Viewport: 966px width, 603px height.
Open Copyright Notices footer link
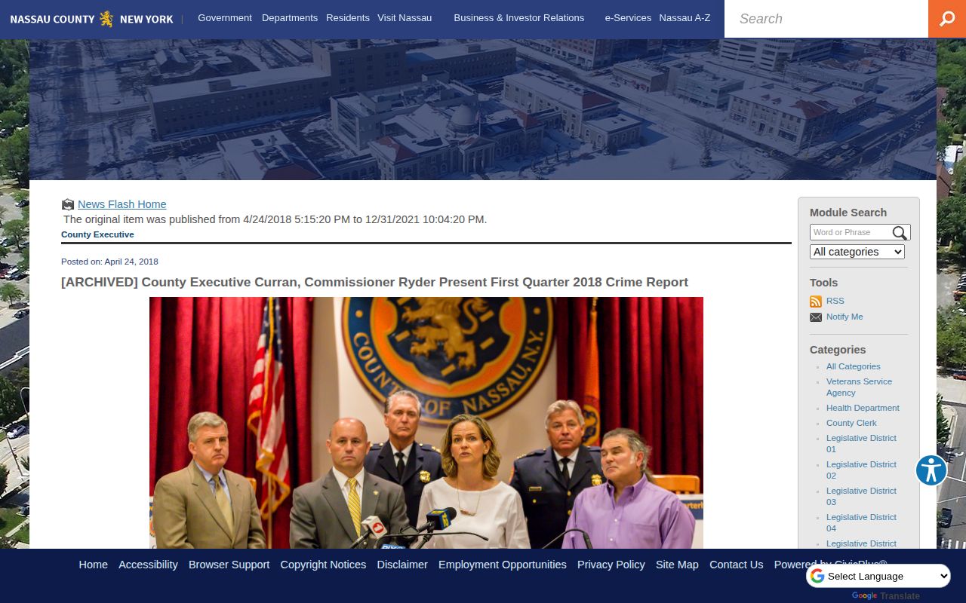pyautogui.click(x=323, y=565)
